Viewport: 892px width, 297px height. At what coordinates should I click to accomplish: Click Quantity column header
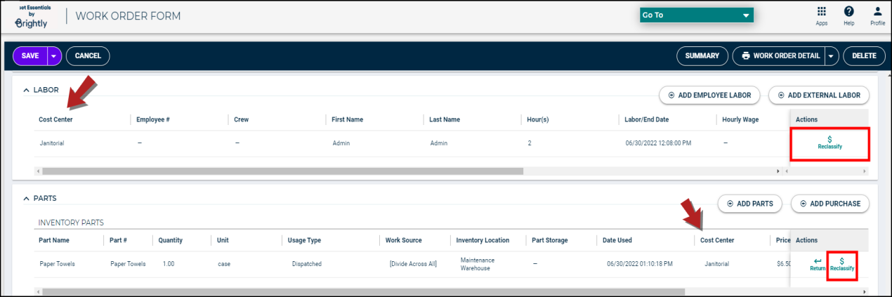click(x=171, y=240)
